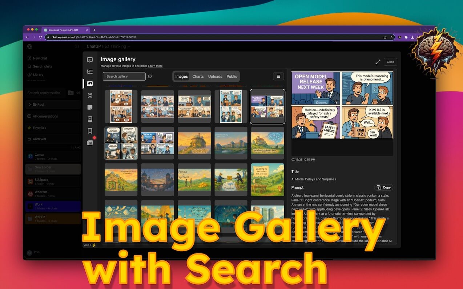Switch to the Charts tab
This screenshot has width=463, height=289.
(198, 76)
